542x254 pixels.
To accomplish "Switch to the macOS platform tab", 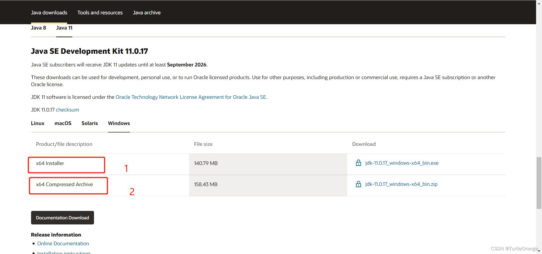I will [63, 123].
